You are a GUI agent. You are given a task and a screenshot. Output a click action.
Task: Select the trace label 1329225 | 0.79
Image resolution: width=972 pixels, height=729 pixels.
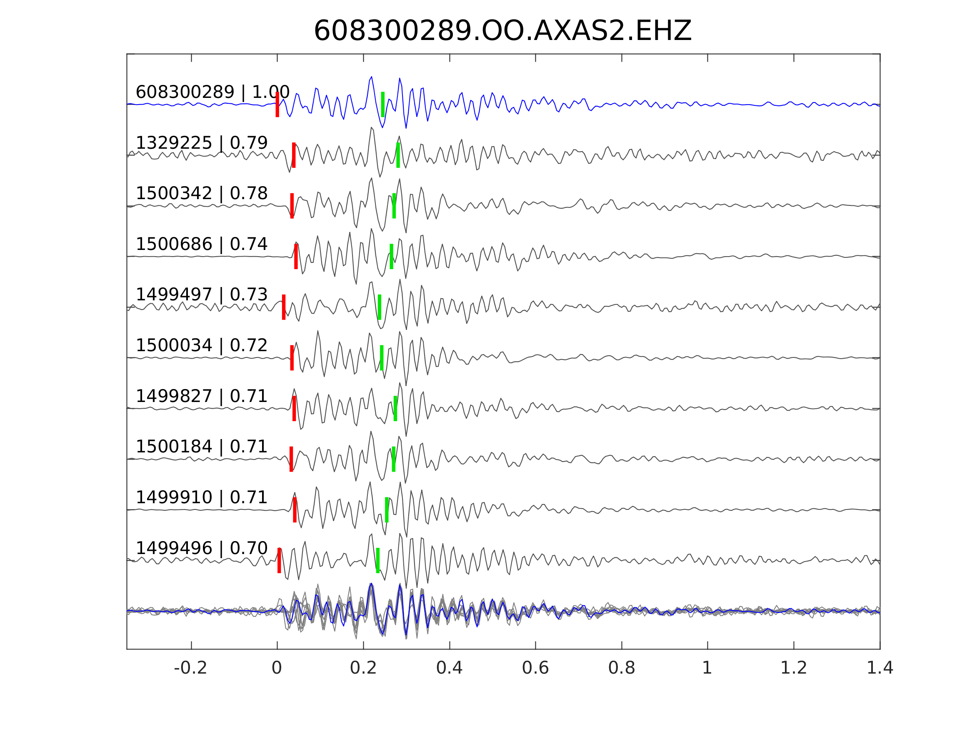(201, 143)
